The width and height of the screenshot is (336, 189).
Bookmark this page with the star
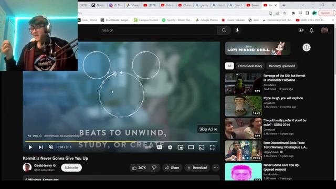(285, 13)
